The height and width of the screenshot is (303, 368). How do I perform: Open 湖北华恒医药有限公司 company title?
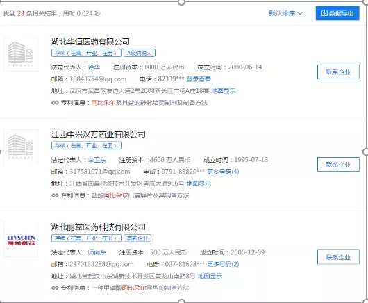tap(90, 42)
